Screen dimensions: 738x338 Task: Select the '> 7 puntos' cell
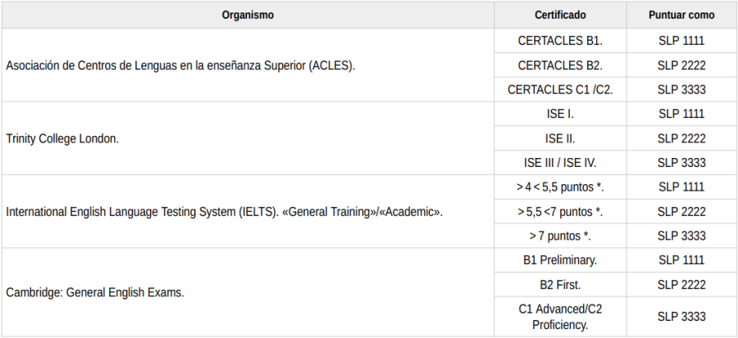[560, 237]
